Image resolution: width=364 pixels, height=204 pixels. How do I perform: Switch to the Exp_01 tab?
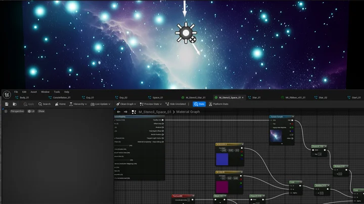tap(88, 98)
